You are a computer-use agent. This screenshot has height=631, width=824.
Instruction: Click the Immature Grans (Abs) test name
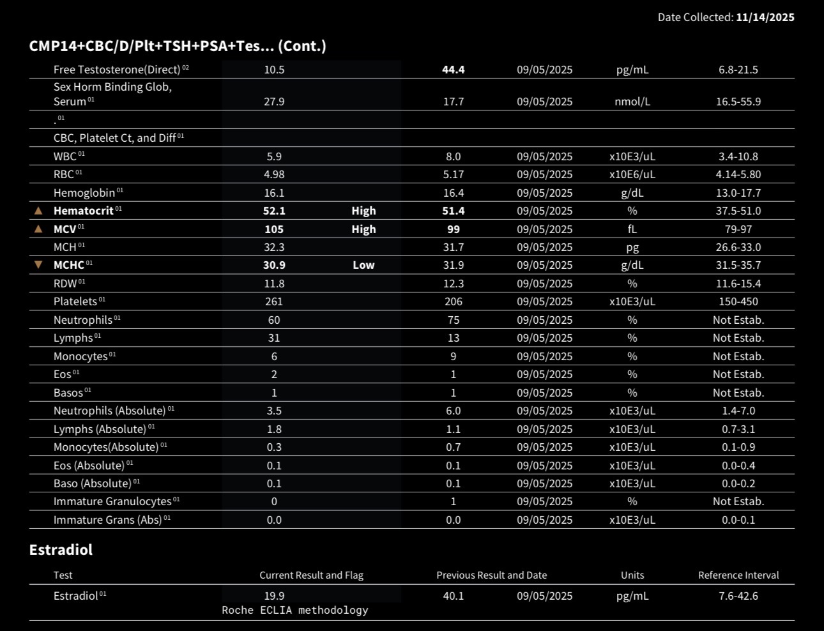tap(107, 520)
